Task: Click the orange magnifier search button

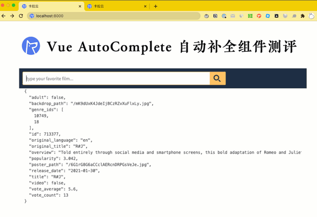Action: (217, 78)
